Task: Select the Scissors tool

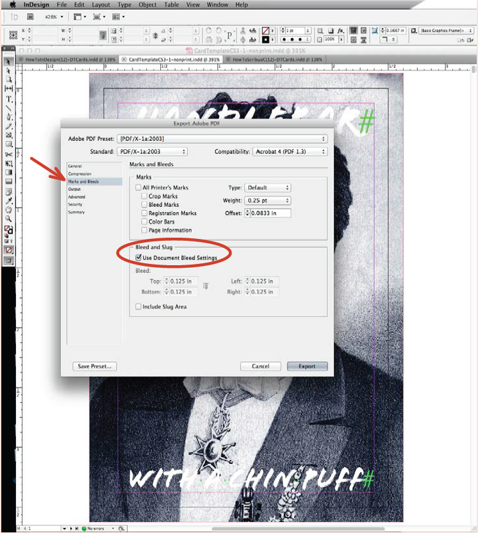Action: [x=8, y=154]
